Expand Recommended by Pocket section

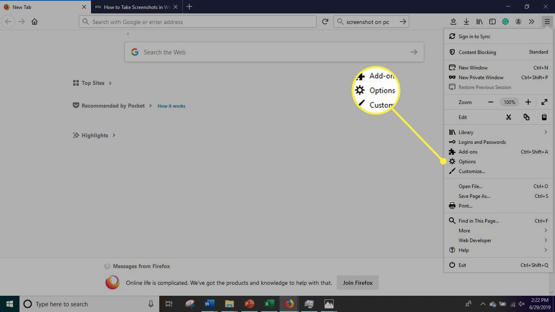coord(112,106)
